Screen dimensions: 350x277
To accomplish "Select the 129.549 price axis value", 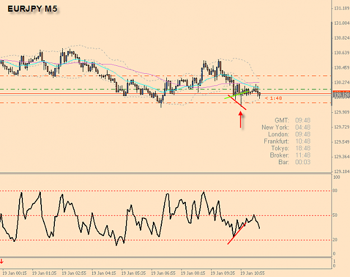I will click(342, 142).
